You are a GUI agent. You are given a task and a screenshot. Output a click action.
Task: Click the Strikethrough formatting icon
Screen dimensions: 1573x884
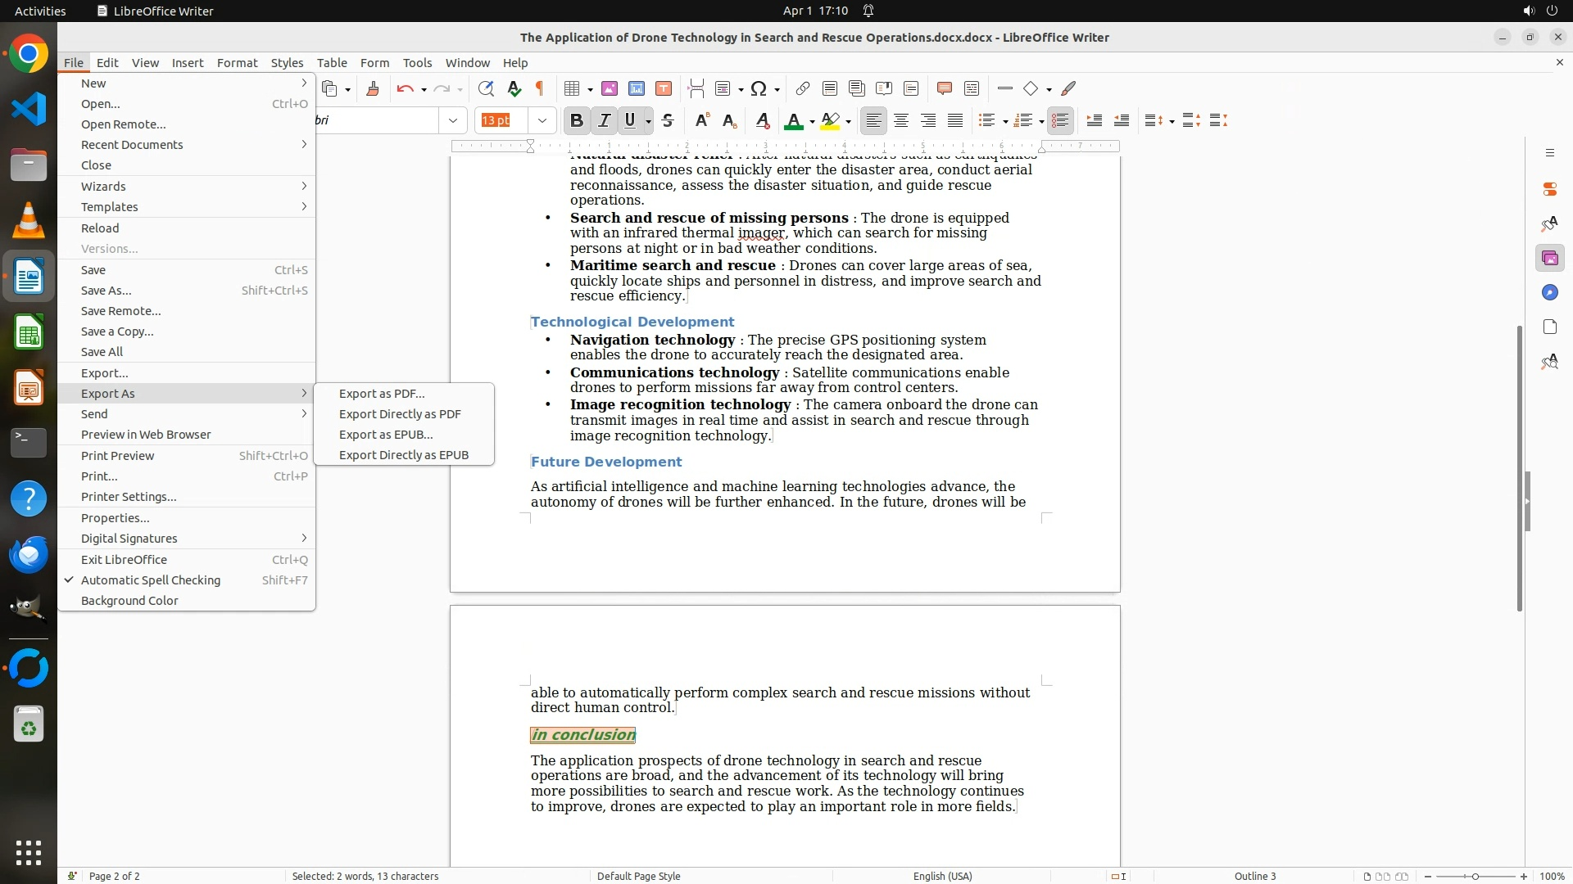click(668, 121)
